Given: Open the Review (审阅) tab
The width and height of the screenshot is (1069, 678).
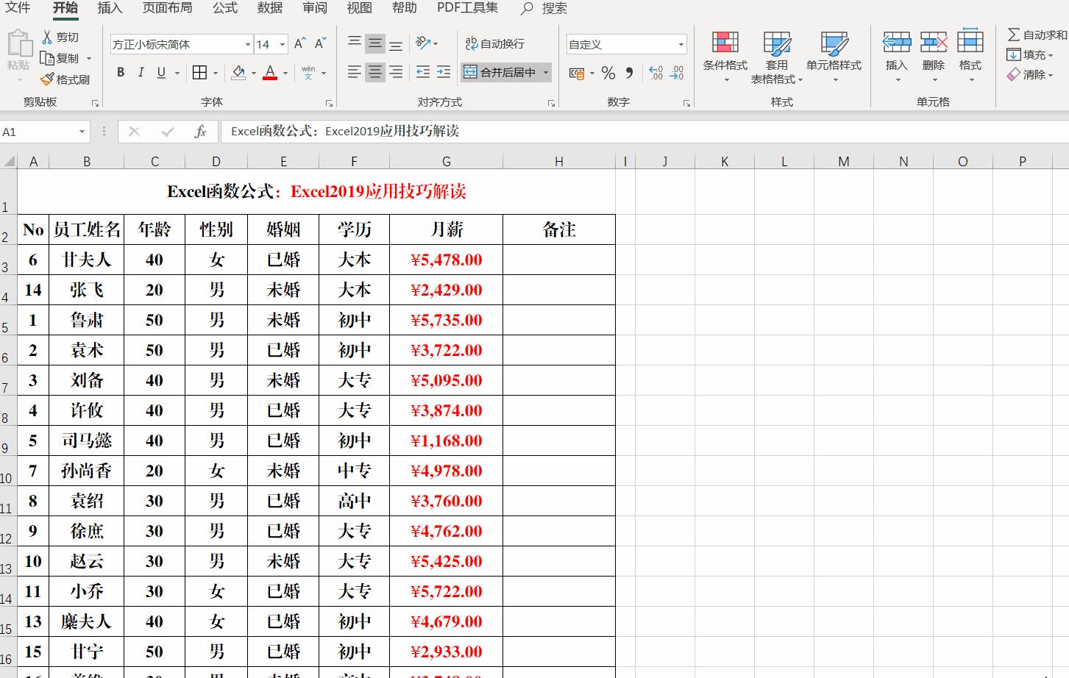Looking at the screenshot, I should coord(315,8).
